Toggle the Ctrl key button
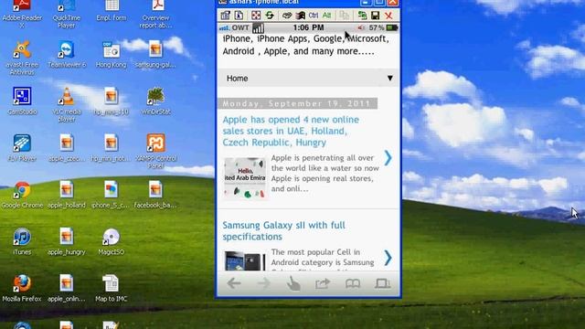The image size is (585, 329). click(x=314, y=16)
